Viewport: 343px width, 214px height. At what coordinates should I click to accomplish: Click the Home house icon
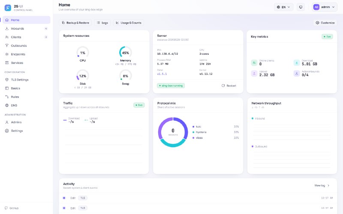(7, 20)
